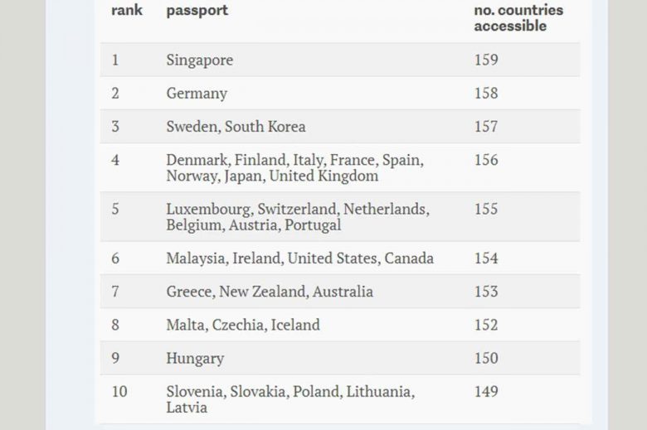The image size is (647, 430).
Task: Click the row starting with Denmark, Finland
Action: pos(294,167)
